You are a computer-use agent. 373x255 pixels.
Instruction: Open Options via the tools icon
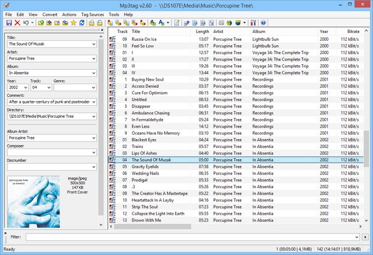[x=253, y=23]
